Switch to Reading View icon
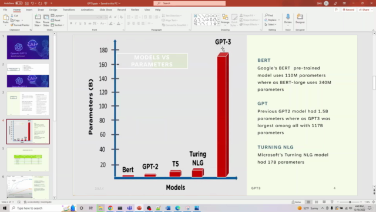This screenshot has width=376, height=212. (x=324, y=202)
